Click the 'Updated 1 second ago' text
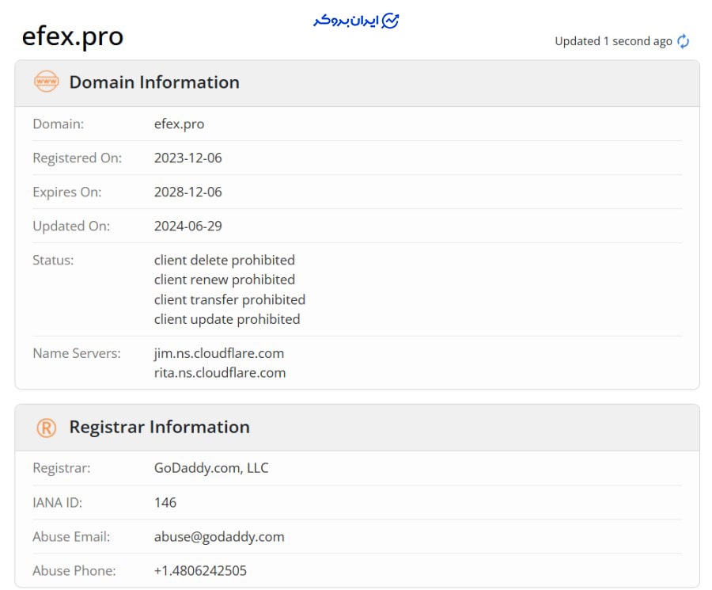Viewport: 712px width, 590px height. [x=613, y=41]
